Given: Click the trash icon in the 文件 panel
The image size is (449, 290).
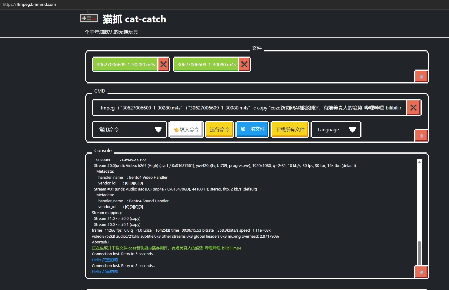Looking at the screenshot, I should [x=421, y=77].
